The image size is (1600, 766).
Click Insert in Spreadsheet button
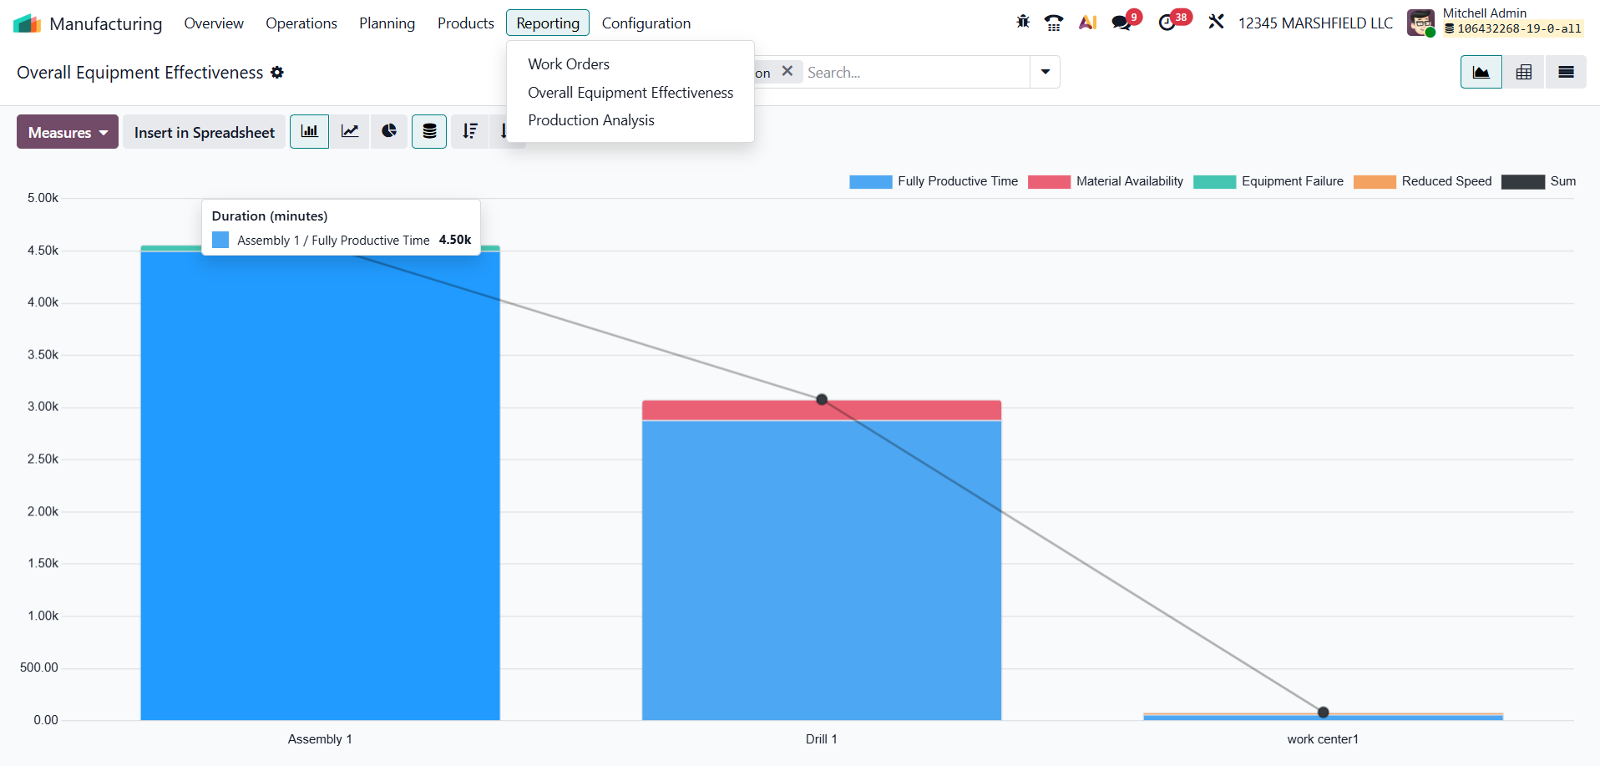(x=204, y=132)
